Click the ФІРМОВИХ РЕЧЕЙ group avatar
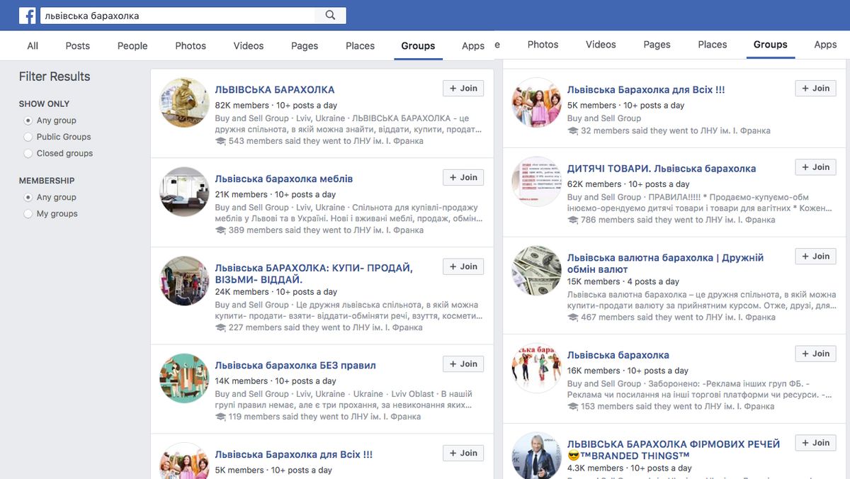850x479 pixels. pos(536,455)
